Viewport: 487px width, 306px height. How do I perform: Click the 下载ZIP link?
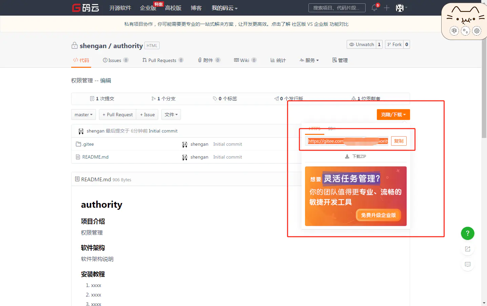(x=356, y=157)
